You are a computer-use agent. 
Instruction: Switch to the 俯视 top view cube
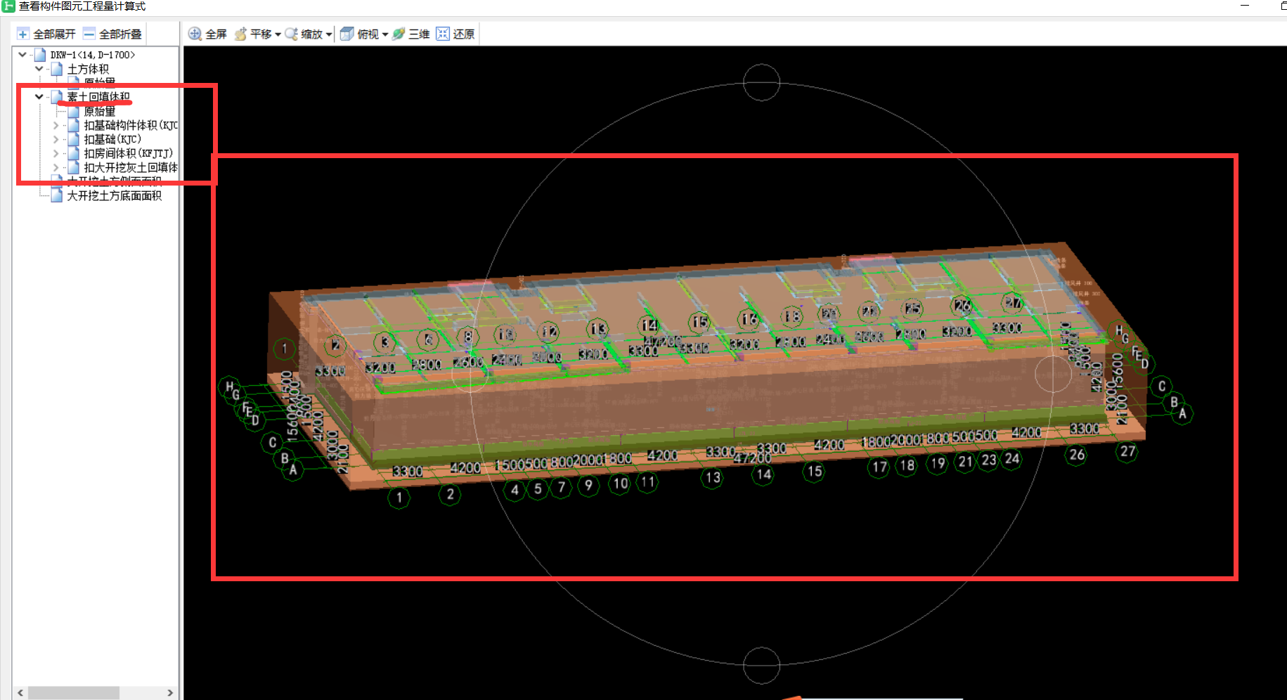[360, 34]
